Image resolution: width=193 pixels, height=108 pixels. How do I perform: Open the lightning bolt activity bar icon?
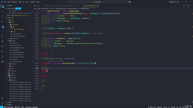point(2,57)
